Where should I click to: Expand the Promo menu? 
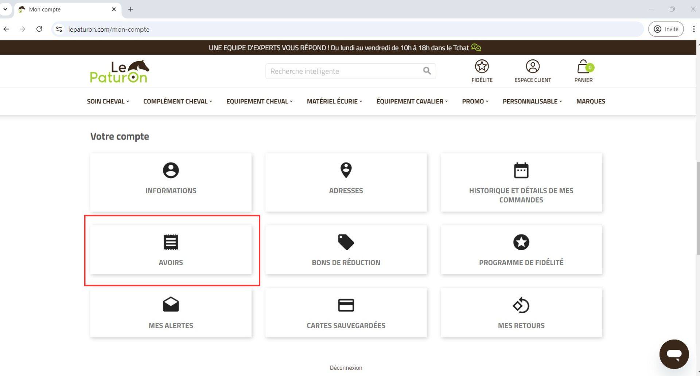coord(475,101)
